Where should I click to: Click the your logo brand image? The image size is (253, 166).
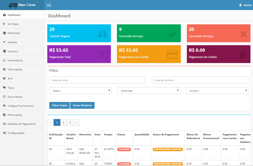pyautogui.click(x=13, y=6)
